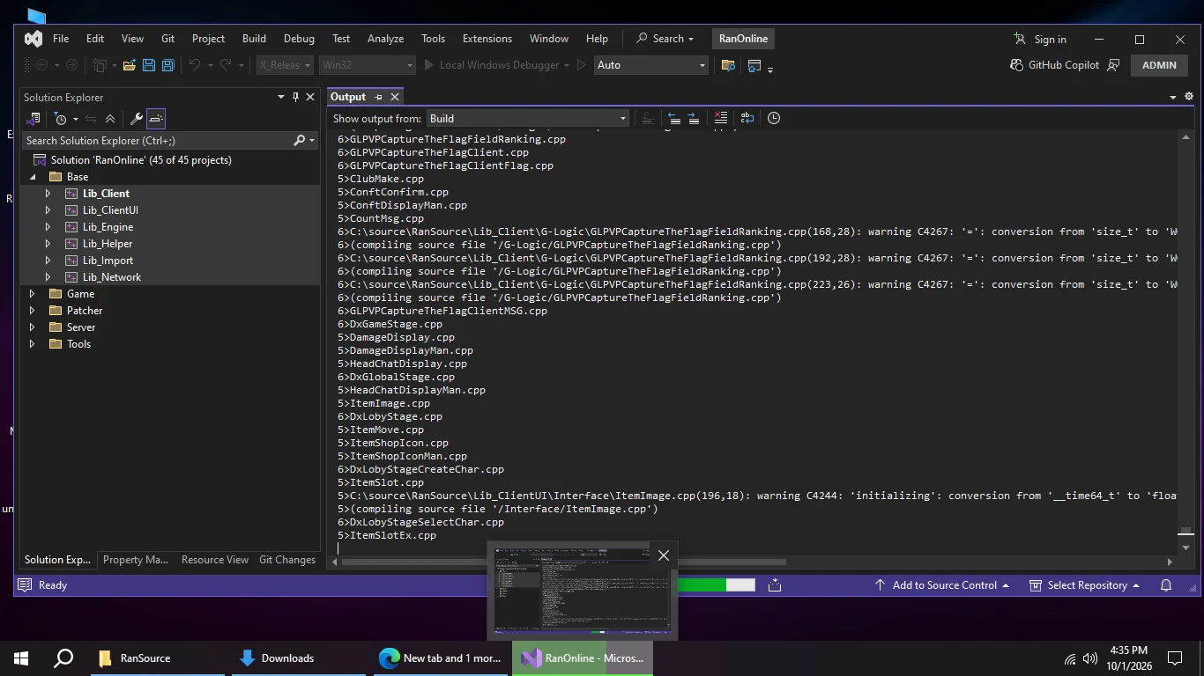Image resolution: width=1204 pixels, height=676 pixels.
Task: Click the Open File toolbar icon
Action: click(130, 65)
